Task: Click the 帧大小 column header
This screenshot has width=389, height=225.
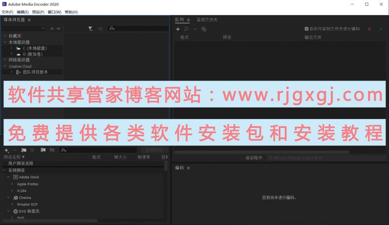Action: (120, 157)
